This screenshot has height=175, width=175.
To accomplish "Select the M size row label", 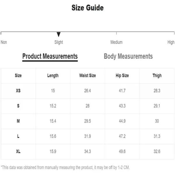I will pos(18,121).
